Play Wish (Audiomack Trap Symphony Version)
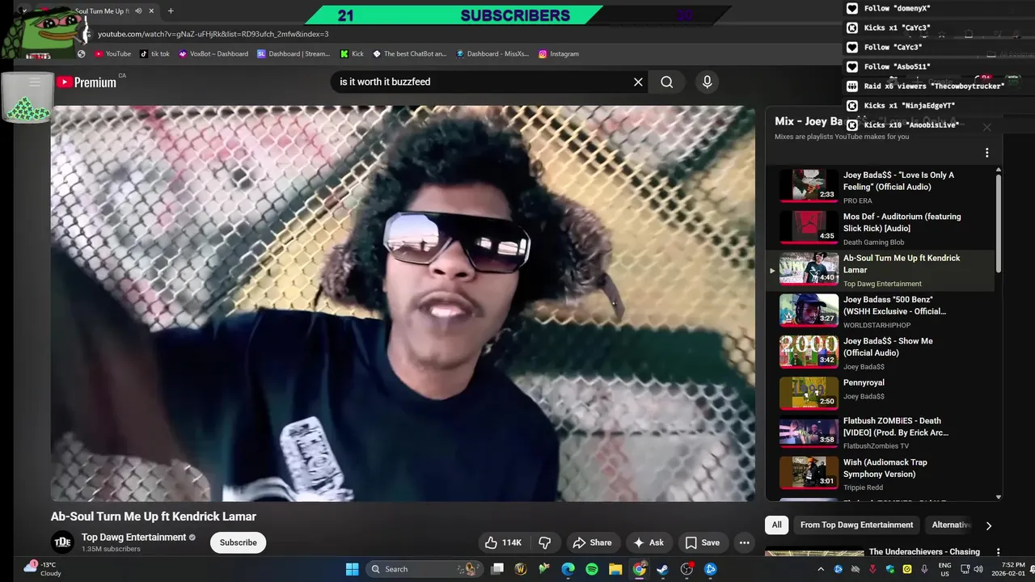 pyautogui.click(x=880, y=474)
